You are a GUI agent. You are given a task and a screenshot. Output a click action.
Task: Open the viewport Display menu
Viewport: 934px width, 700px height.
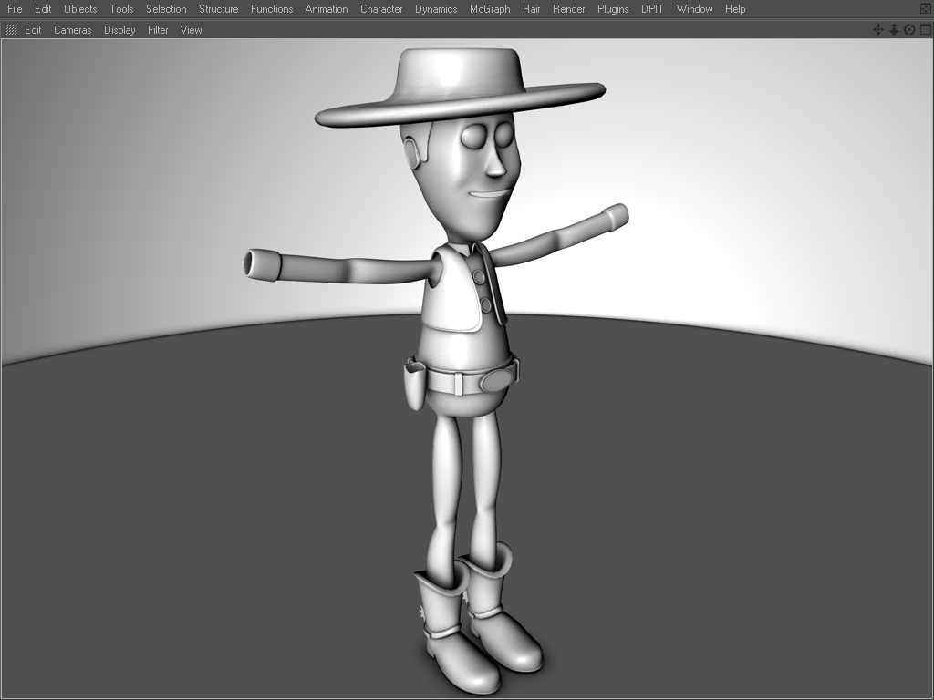(x=119, y=30)
